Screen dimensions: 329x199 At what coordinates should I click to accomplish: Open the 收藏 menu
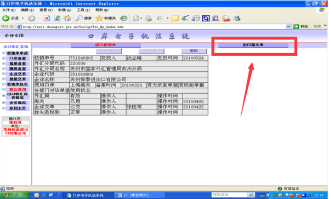point(64,10)
